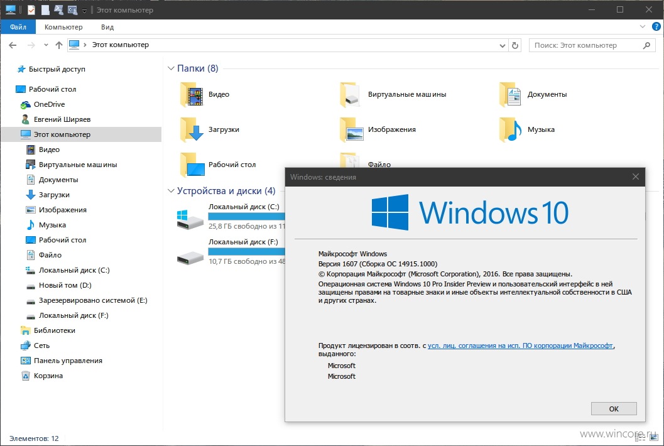Open the Видео folder in the Папки group
The height and width of the screenshot is (446, 664).
pyautogui.click(x=205, y=94)
